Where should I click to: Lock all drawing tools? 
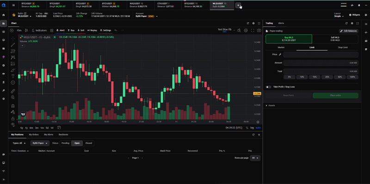[x=13, y=118]
